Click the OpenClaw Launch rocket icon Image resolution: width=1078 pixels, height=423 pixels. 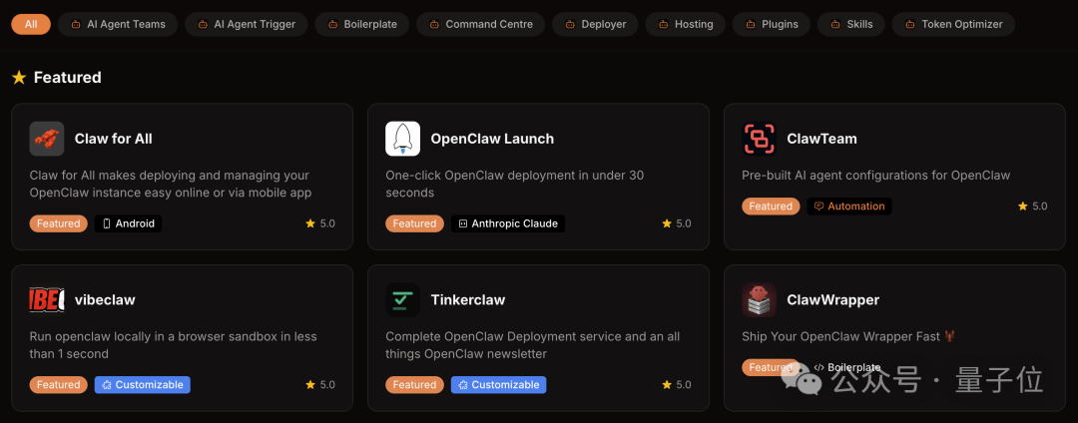(402, 139)
